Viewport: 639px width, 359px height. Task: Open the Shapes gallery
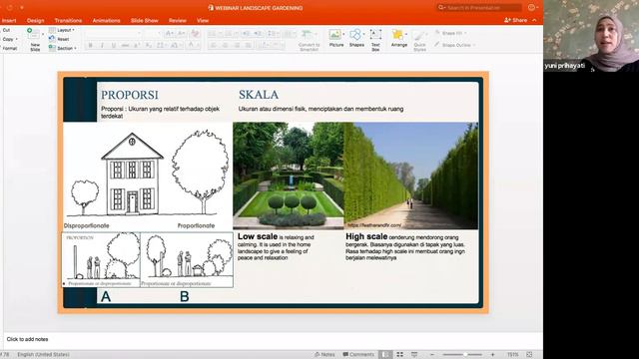point(356,39)
